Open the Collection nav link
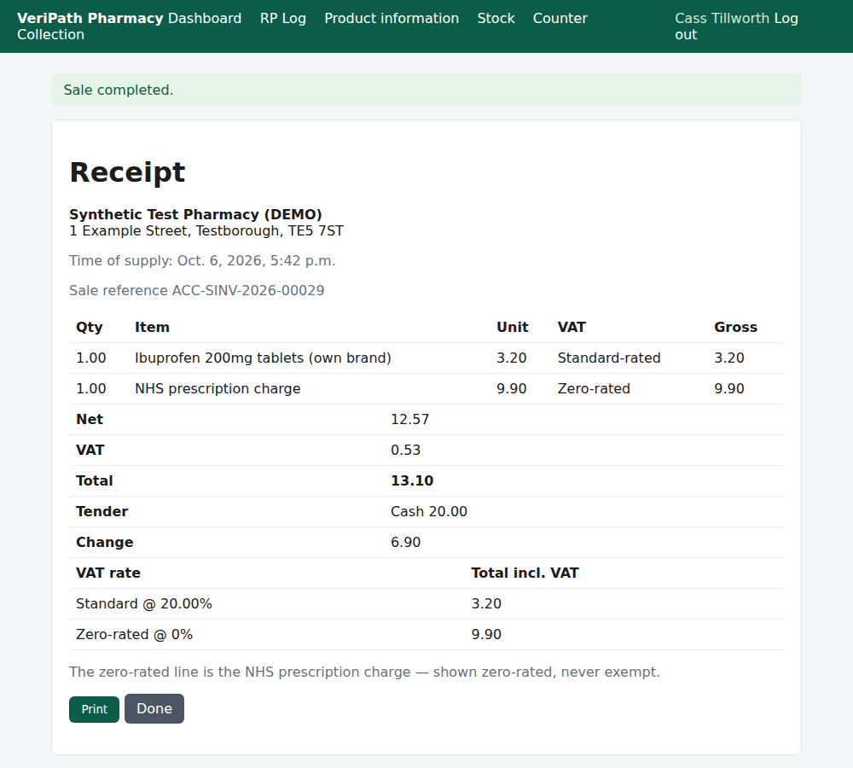853x768 pixels. 50,34
